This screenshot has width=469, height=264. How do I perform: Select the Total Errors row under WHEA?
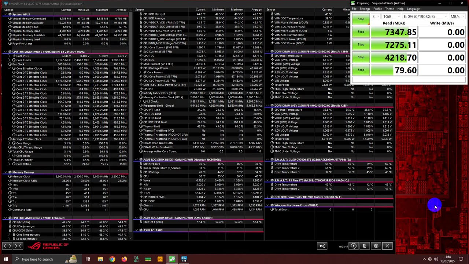(329, 209)
